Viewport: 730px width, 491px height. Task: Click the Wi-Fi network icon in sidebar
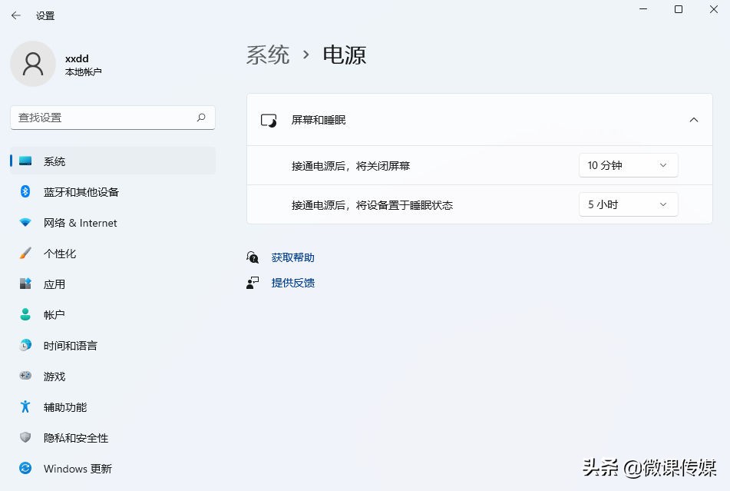25,222
